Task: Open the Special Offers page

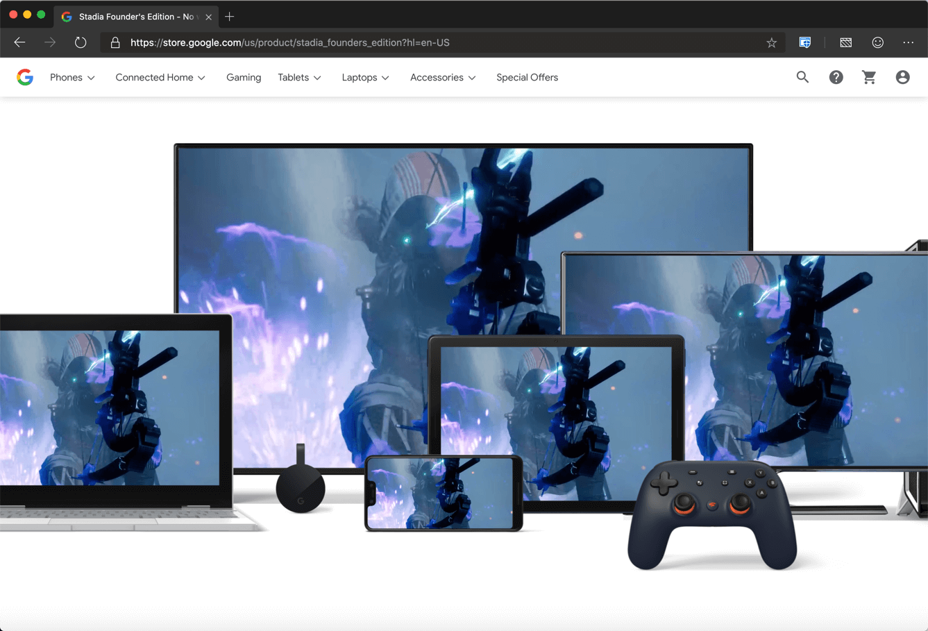Action: tap(527, 77)
